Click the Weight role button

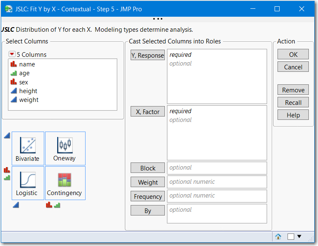tap(148, 182)
